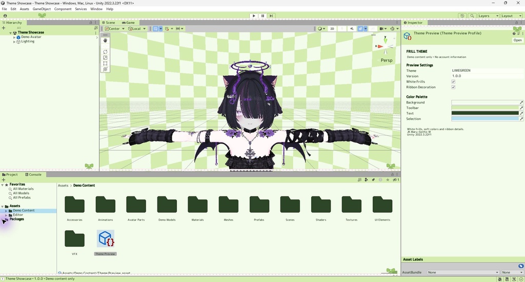Click the Auto Generate Lighting status bar icon
The height and width of the screenshot is (282, 525).
pos(514,279)
